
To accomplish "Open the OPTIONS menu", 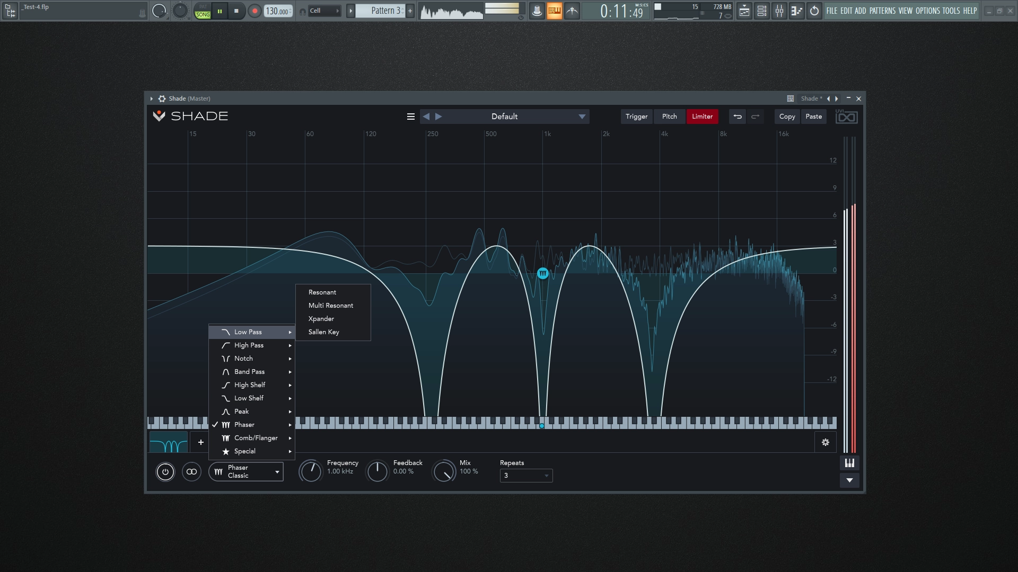I will (928, 11).
